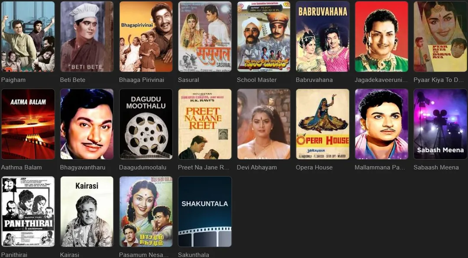
Task: Open the Opera House movie poster
Action: click(323, 124)
